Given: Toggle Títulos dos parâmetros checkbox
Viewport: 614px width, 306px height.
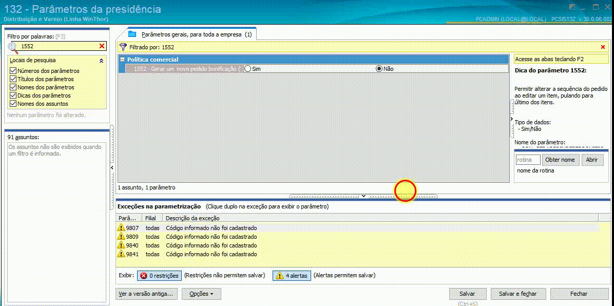Looking at the screenshot, I should [13, 79].
